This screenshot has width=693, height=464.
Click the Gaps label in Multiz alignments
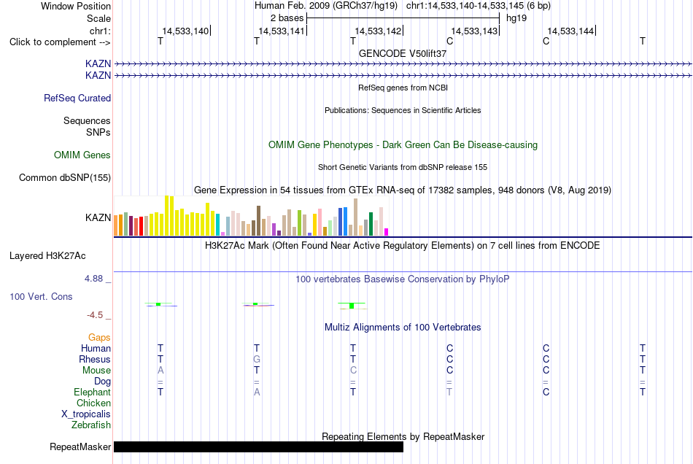tap(99, 338)
